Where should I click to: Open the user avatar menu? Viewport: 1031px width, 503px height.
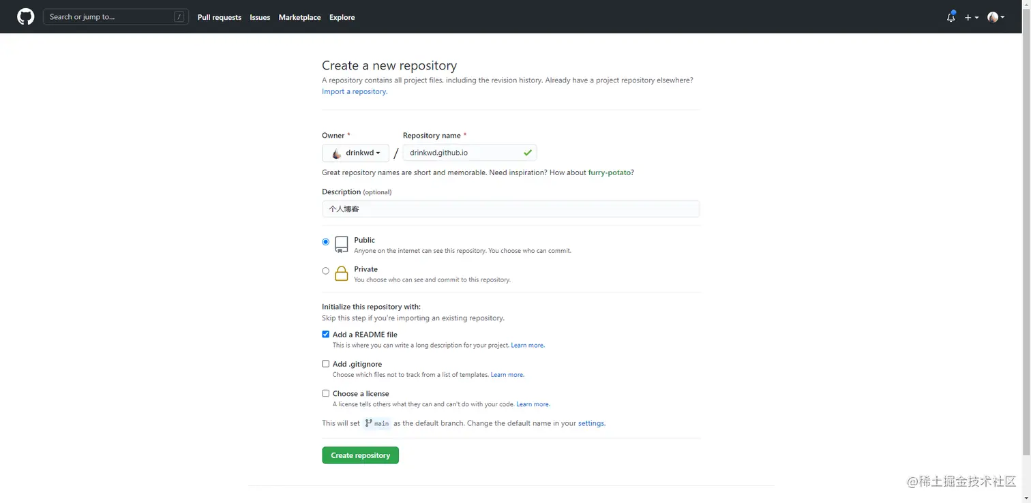click(996, 17)
